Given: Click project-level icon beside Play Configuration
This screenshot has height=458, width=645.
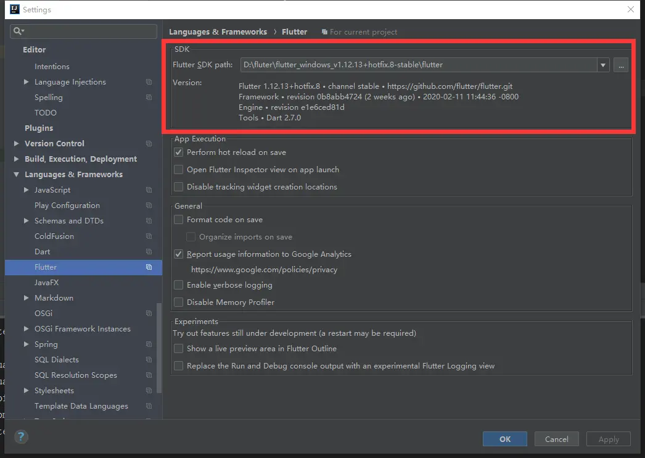Looking at the screenshot, I should pos(149,205).
